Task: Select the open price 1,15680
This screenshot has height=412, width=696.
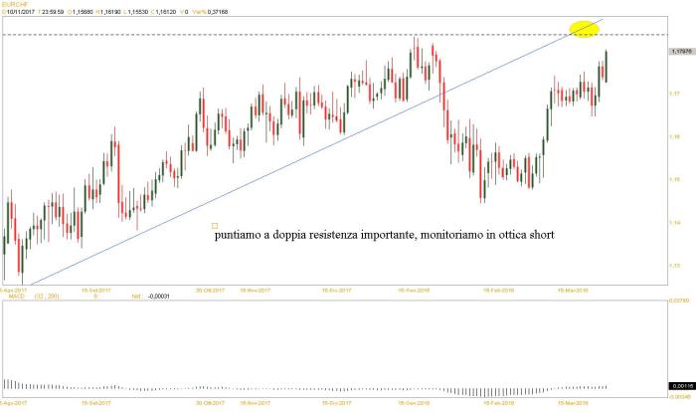Action: pyautogui.click(x=83, y=12)
